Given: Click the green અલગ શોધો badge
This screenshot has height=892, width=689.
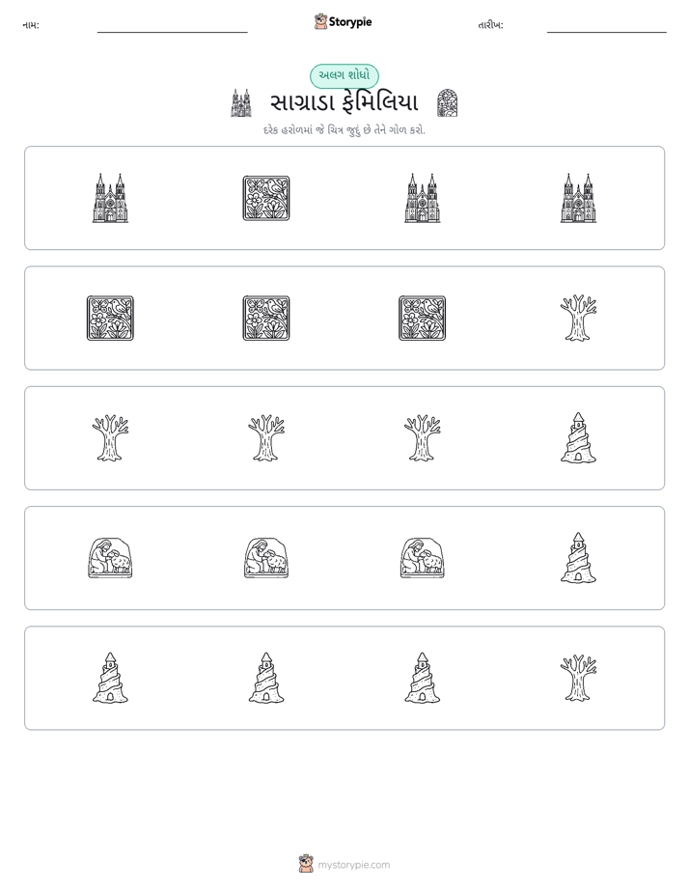Looking at the screenshot, I should click(x=344, y=75).
